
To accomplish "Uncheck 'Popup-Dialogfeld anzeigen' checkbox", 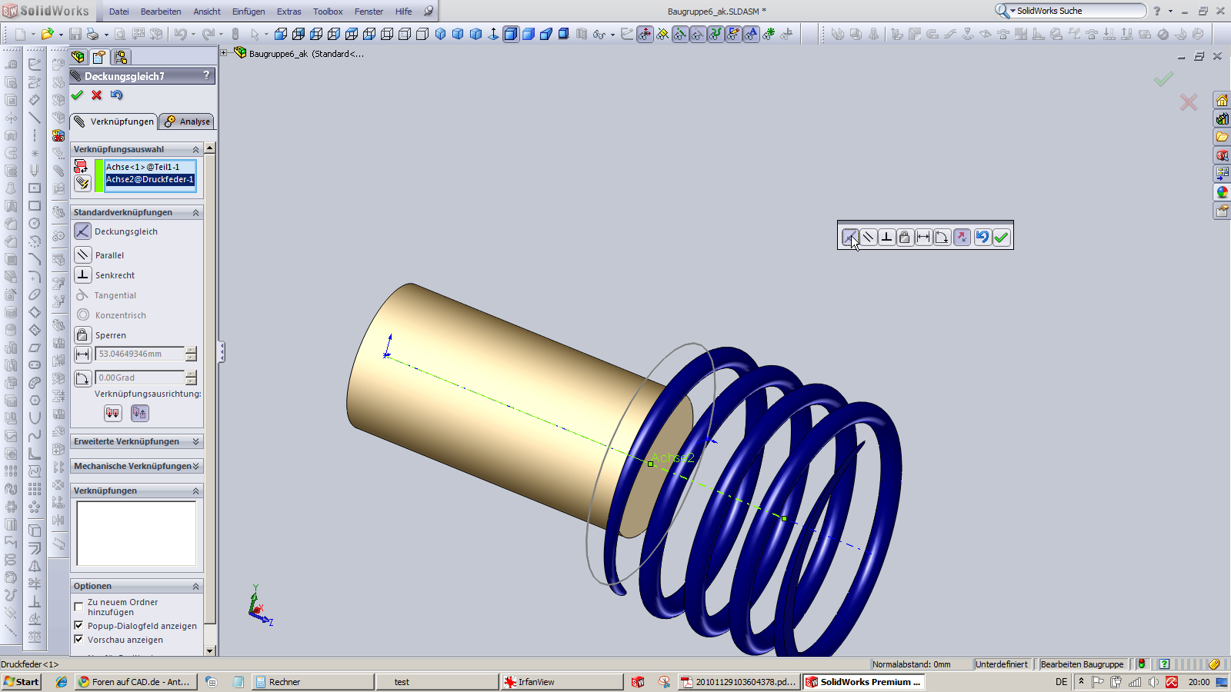I will pyautogui.click(x=78, y=626).
